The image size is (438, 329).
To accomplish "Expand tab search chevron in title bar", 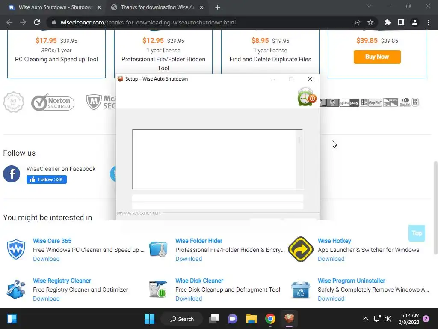I will pos(369,6).
